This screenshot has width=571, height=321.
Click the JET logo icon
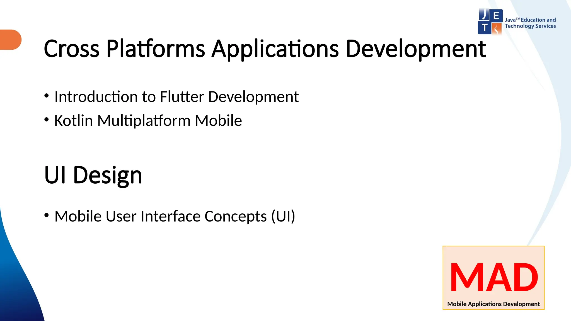pyautogui.click(x=490, y=22)
